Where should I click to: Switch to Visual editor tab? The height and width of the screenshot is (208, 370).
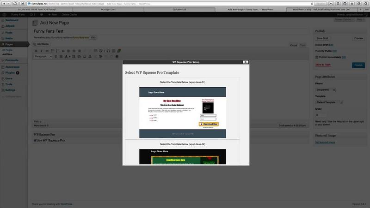tap(293, 45)
